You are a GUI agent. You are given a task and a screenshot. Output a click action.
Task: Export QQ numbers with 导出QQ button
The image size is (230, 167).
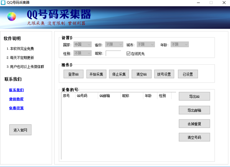click(x=194, y=96)
